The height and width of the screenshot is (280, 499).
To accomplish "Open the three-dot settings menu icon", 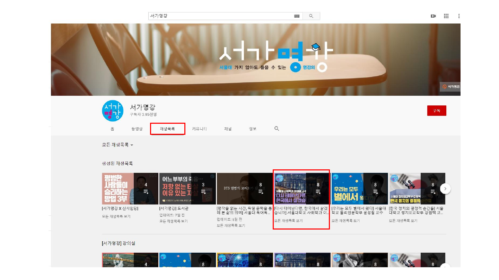I will pos(459,16).
